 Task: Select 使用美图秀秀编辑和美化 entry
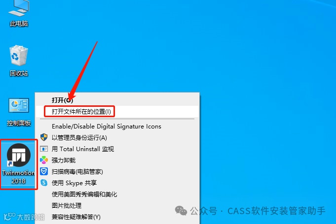click(x=84, y=194)
